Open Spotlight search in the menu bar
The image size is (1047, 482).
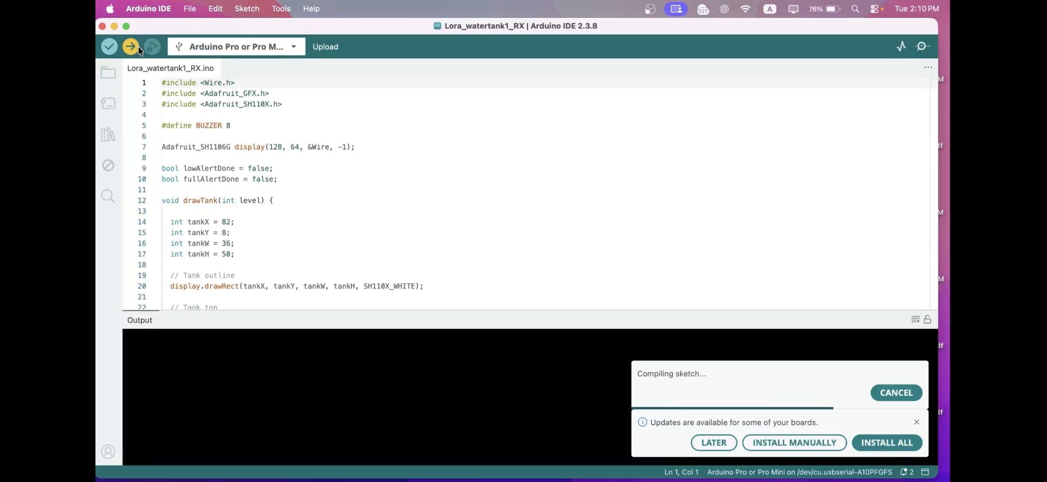pyautogui.click(x=855, y=9)
